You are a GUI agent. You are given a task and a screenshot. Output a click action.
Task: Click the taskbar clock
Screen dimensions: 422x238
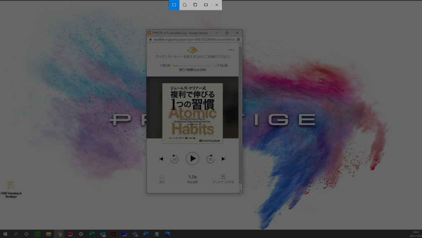pyautogui.click(x=416, y=234)
